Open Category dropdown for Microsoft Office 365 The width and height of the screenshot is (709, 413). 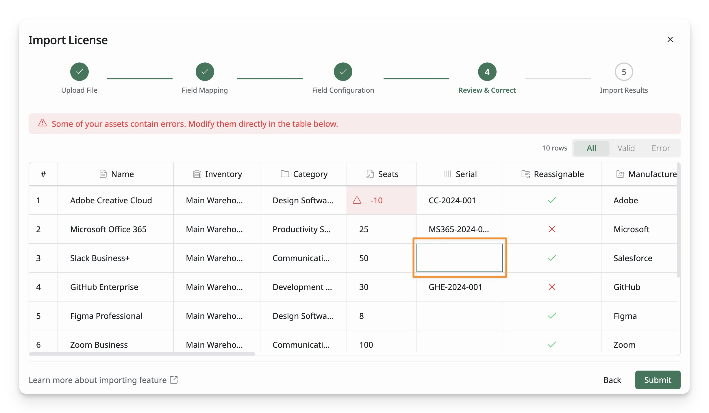303,229
